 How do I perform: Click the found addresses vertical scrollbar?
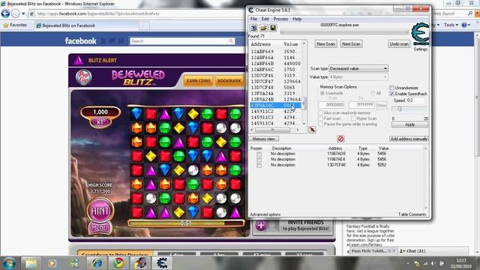click(304, 83)
